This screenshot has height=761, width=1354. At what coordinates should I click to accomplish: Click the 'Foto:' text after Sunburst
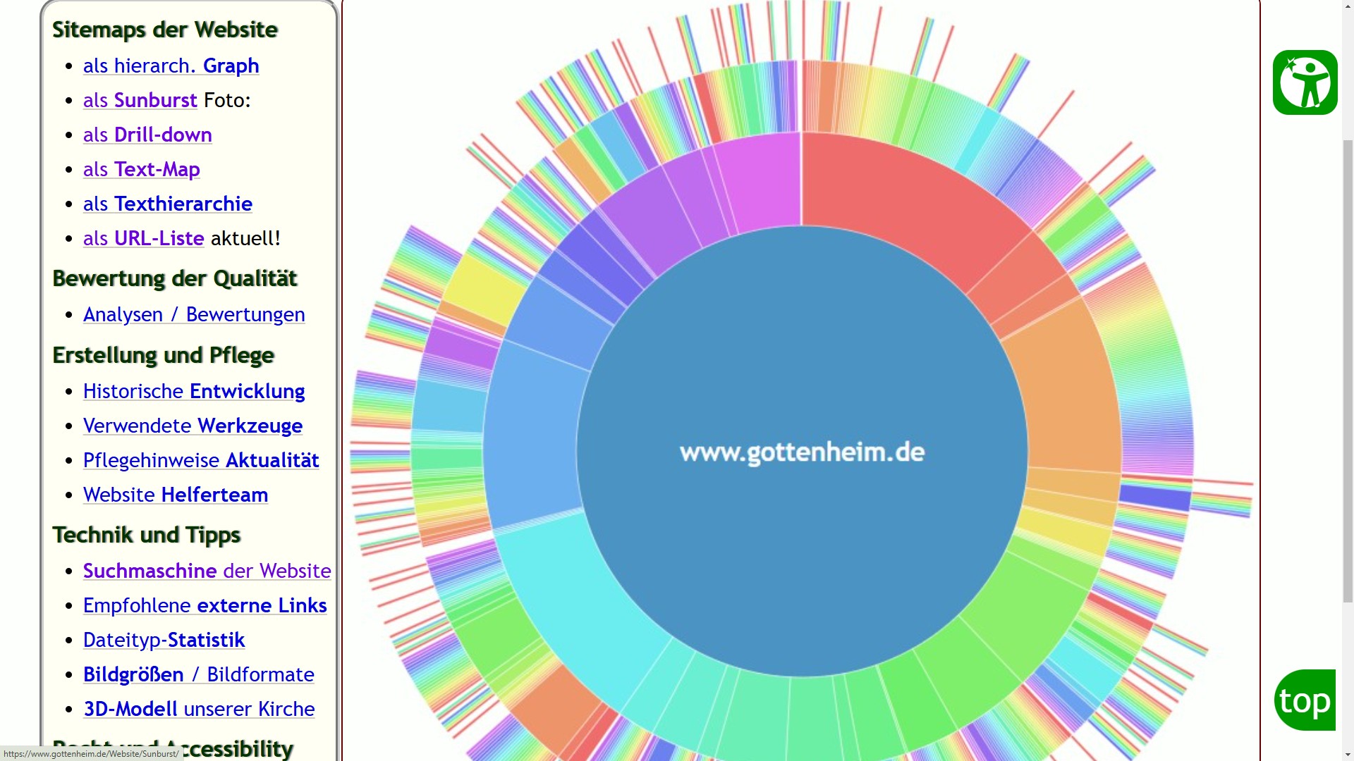(227, 100)
